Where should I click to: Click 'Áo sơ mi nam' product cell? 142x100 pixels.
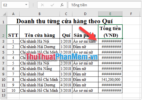(x=85, y=41)
